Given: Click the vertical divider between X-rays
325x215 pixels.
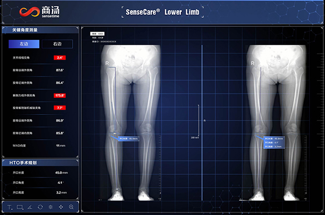Looking at the screenshot, I should [x=202, y=123].
